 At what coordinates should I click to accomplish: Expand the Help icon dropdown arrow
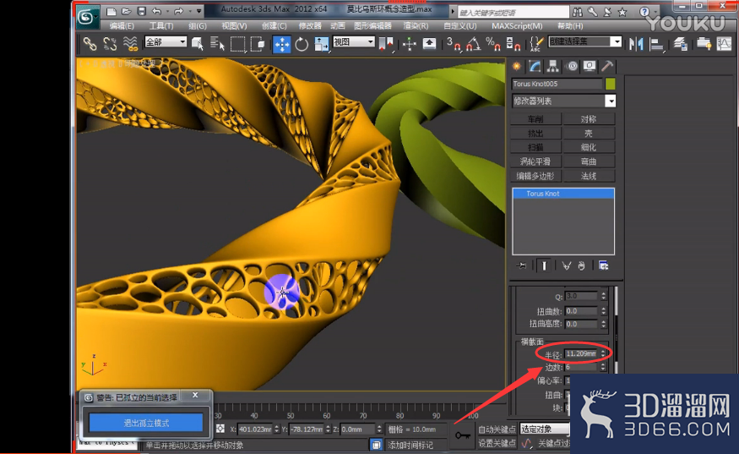click(655, 11)
